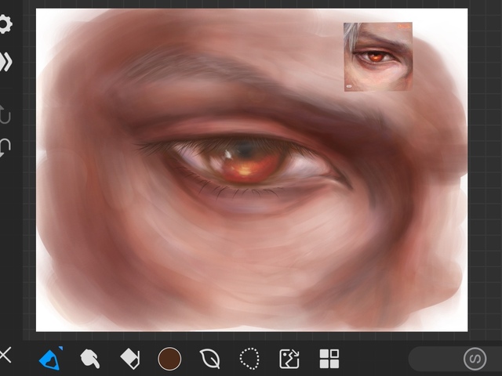Expand the double-chevron side panel
The width and height of the screenshot is (502, 376).
5,63
